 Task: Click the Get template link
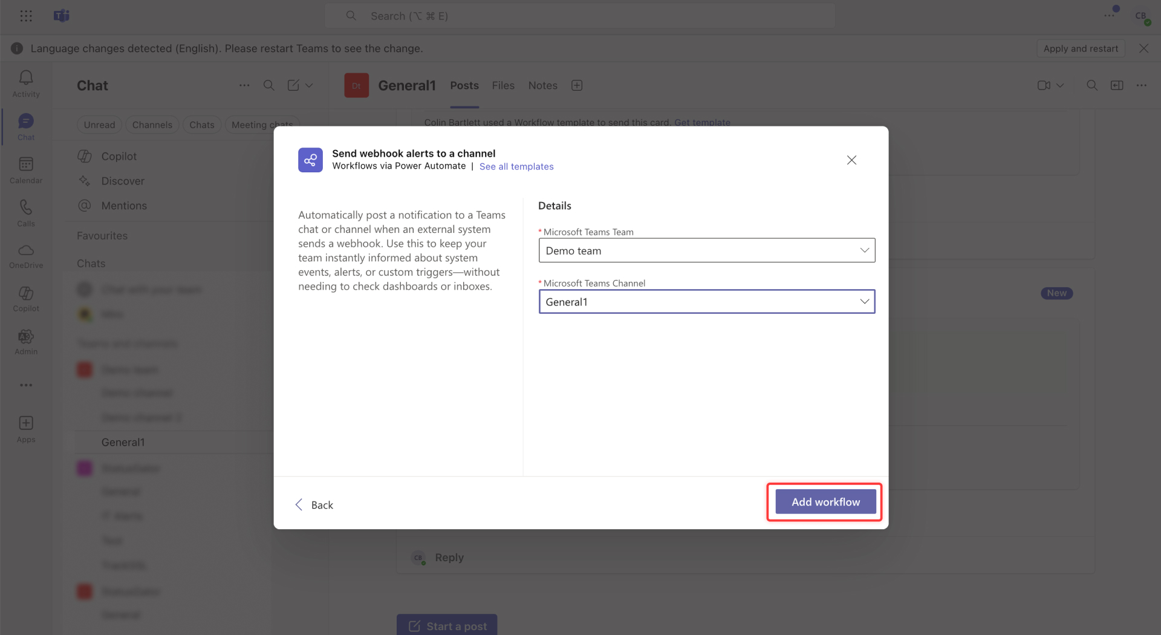click(x=702, y=122)
